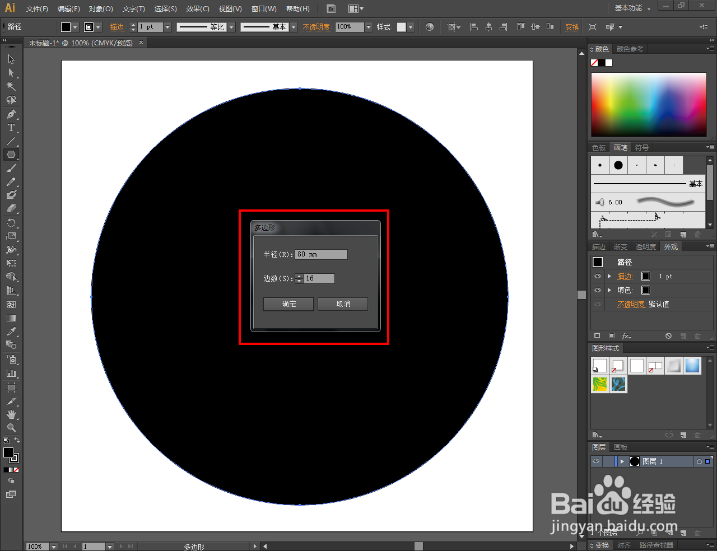Select the Selection tool arrow
Image resolution: width=717 pixels, height=551 pixels.
point(11,59)
